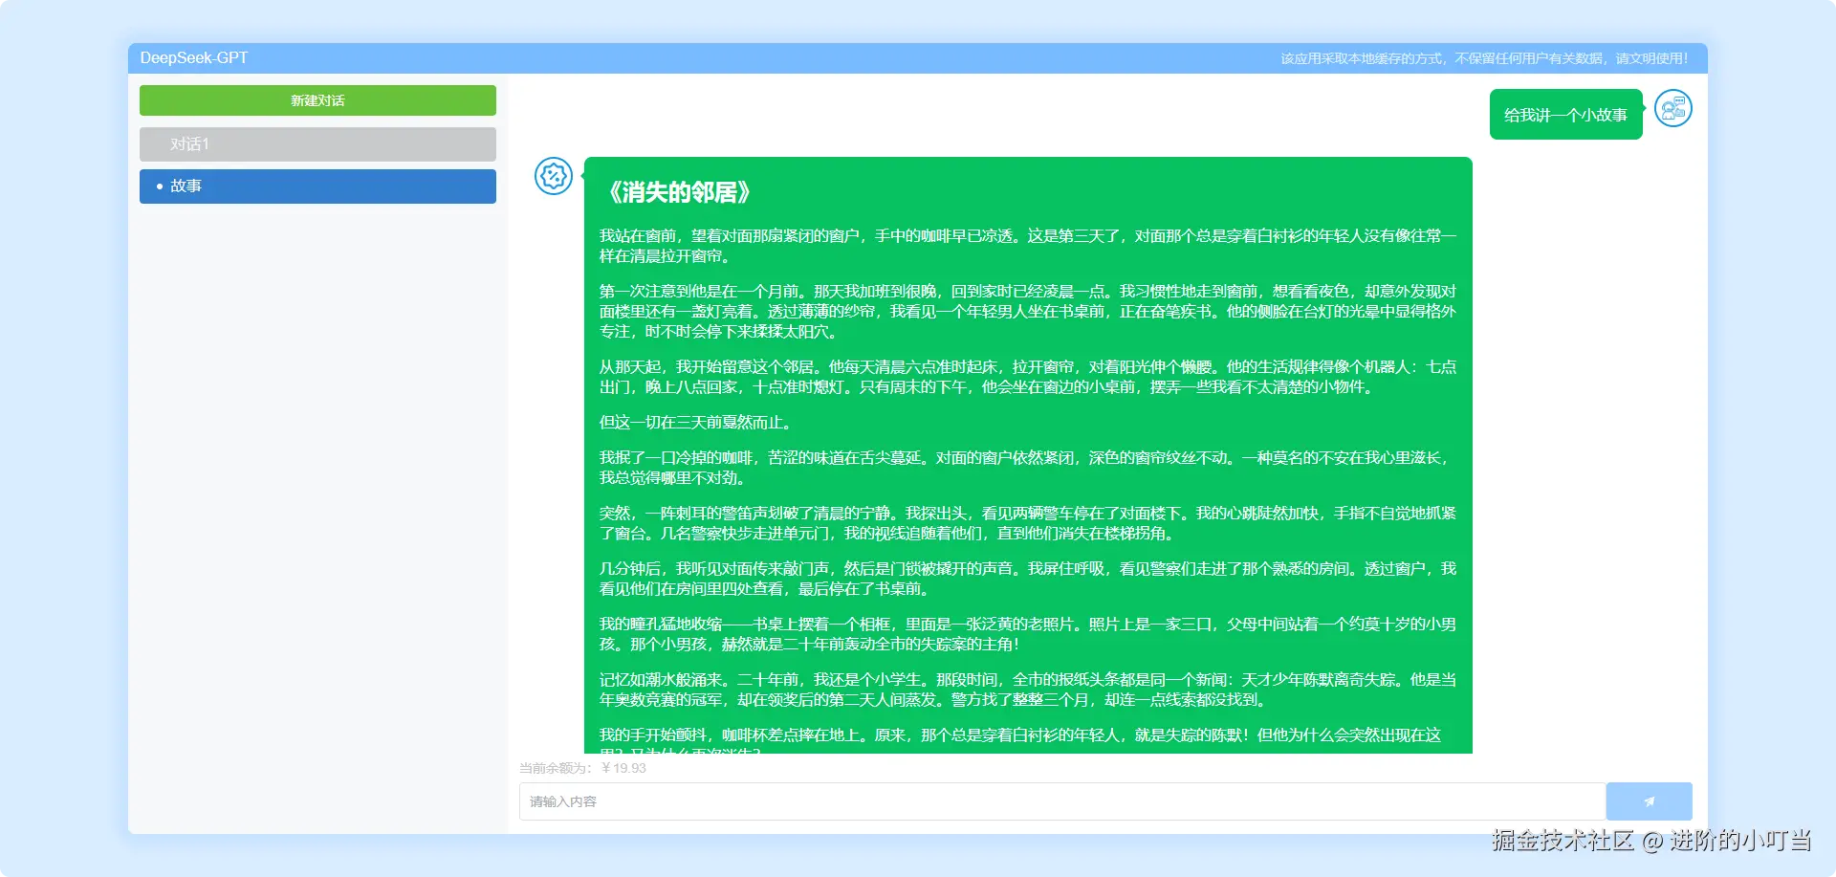Switch to conversation 对话1

[x=317, y=143]
